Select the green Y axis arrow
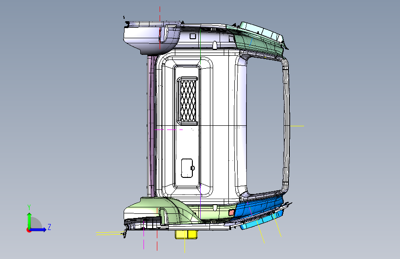Image resolution: width=400 pixels, height=259 pixels. (x=30, y=221)
